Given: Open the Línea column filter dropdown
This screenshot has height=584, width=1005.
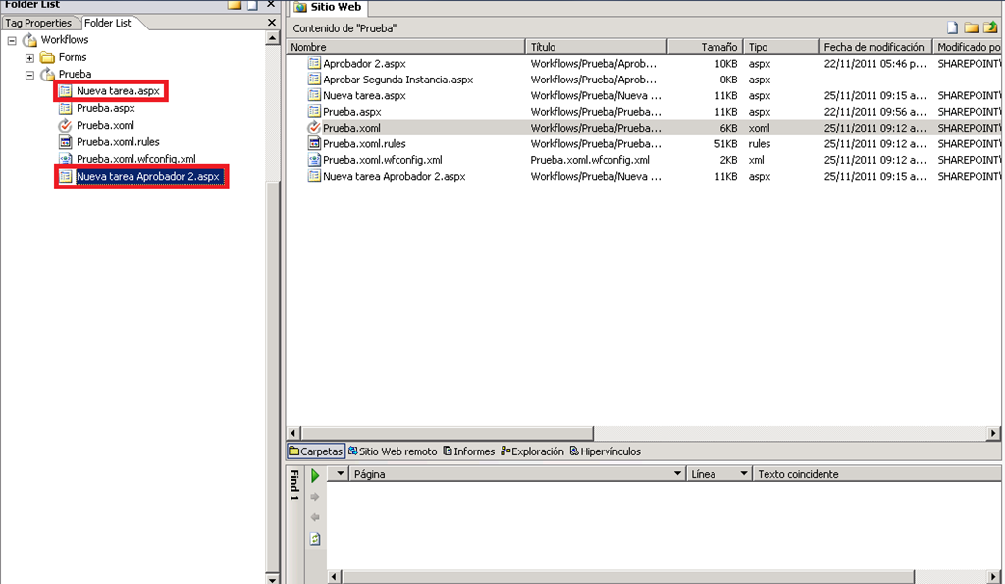Looking at the screenshot, I should pos(744,474).
